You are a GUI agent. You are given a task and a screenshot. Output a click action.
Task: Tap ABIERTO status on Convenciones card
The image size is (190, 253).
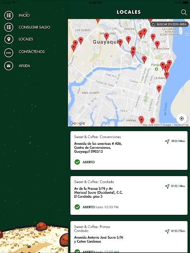point(89,162)
